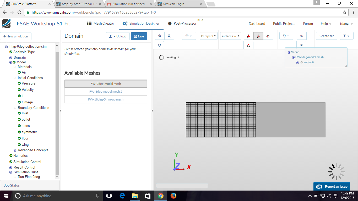Open the move/pan mode dropdown
358x201 pixels.
coord(189,36)
